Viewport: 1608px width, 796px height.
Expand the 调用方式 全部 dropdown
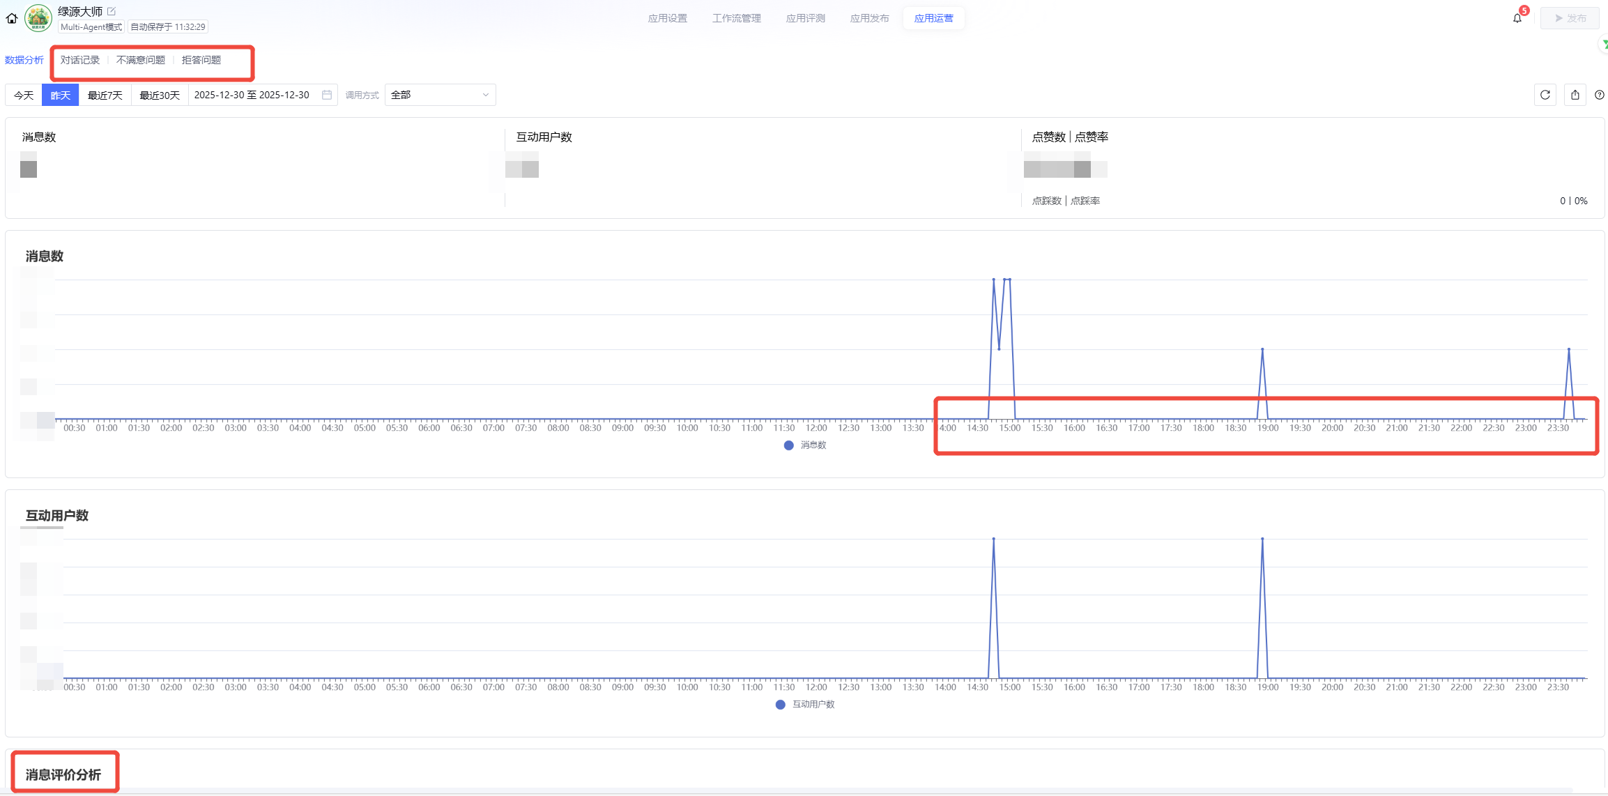coord(440,95)
